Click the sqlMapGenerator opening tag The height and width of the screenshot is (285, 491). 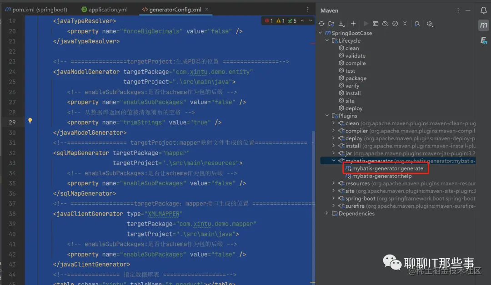121,153
